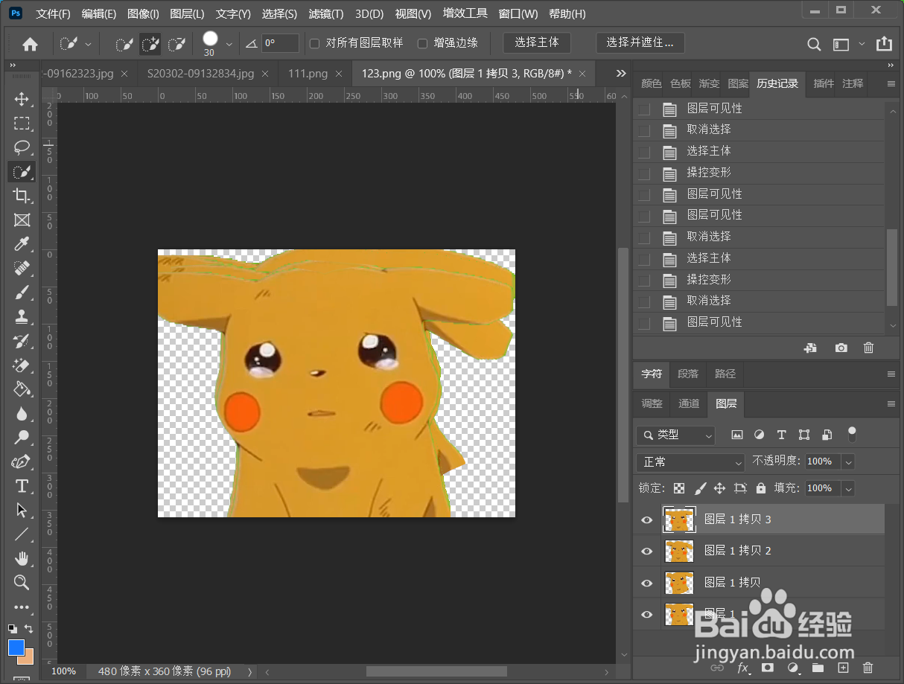Image resolution: width=904 pixels, height=684 pixels.
Task: Open 滤镜(T) menu
Action: tap(326, 14)
